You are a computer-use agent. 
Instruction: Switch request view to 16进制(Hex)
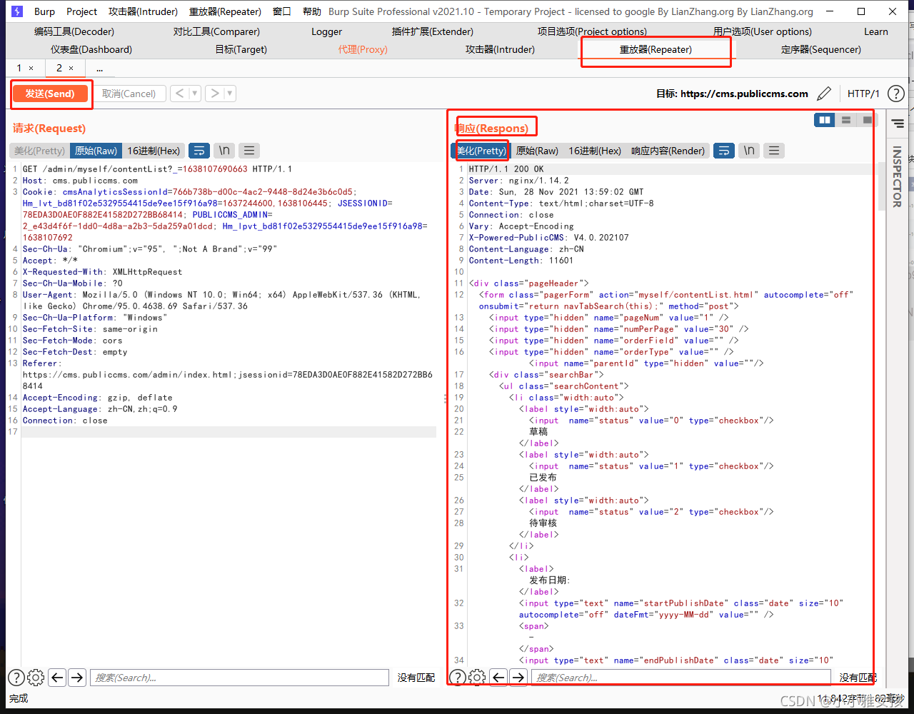click(154, 151)
